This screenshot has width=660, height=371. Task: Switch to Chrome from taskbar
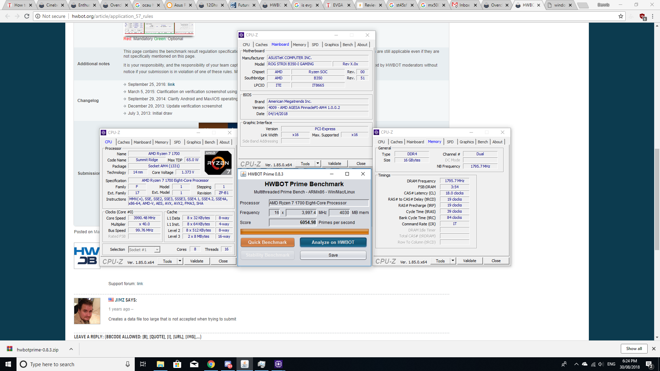pyautogui.click(x=211, y=364)
